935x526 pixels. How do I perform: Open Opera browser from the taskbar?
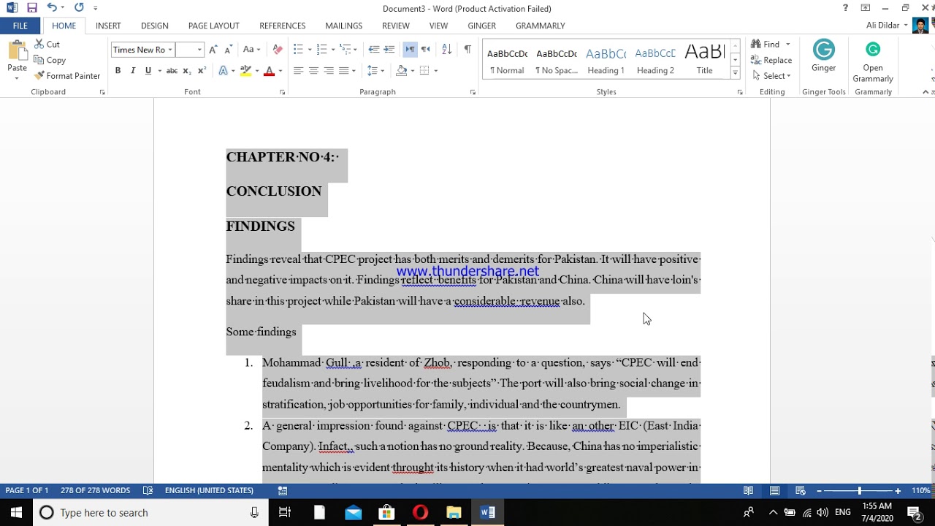tap(420, 513)
